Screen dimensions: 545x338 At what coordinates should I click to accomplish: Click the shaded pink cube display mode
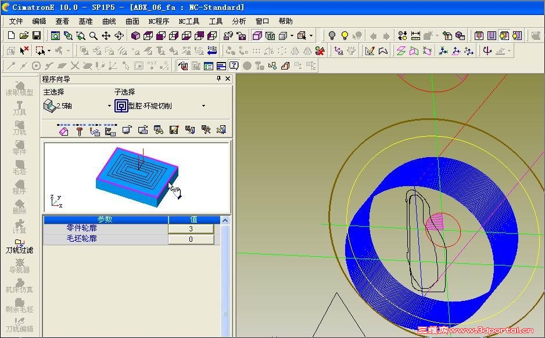point(257,35)
